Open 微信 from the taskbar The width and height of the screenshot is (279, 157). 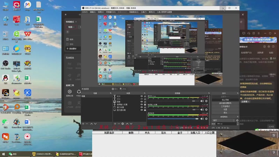pyautogui.click(x=13, y=154)
